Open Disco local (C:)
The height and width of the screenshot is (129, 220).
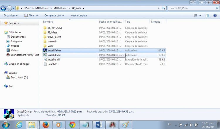tap(19, 77)
